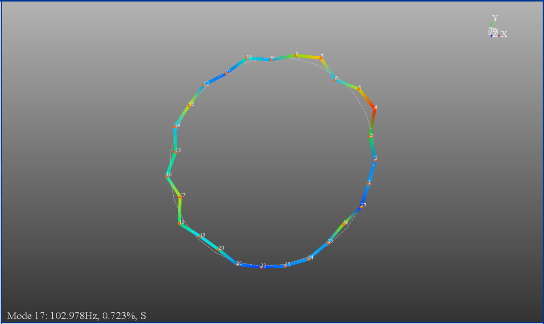Pick node 23 marker
This screenshot has width=544, height=324.
pos(285,266)
